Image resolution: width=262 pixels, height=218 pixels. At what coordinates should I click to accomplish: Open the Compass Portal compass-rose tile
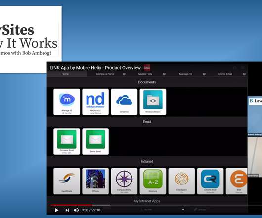click(124, 181)
